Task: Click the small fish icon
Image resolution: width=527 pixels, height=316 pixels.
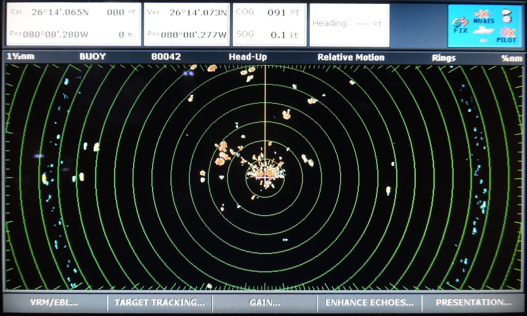Action: pyautogui.click(x=483, y=40)
